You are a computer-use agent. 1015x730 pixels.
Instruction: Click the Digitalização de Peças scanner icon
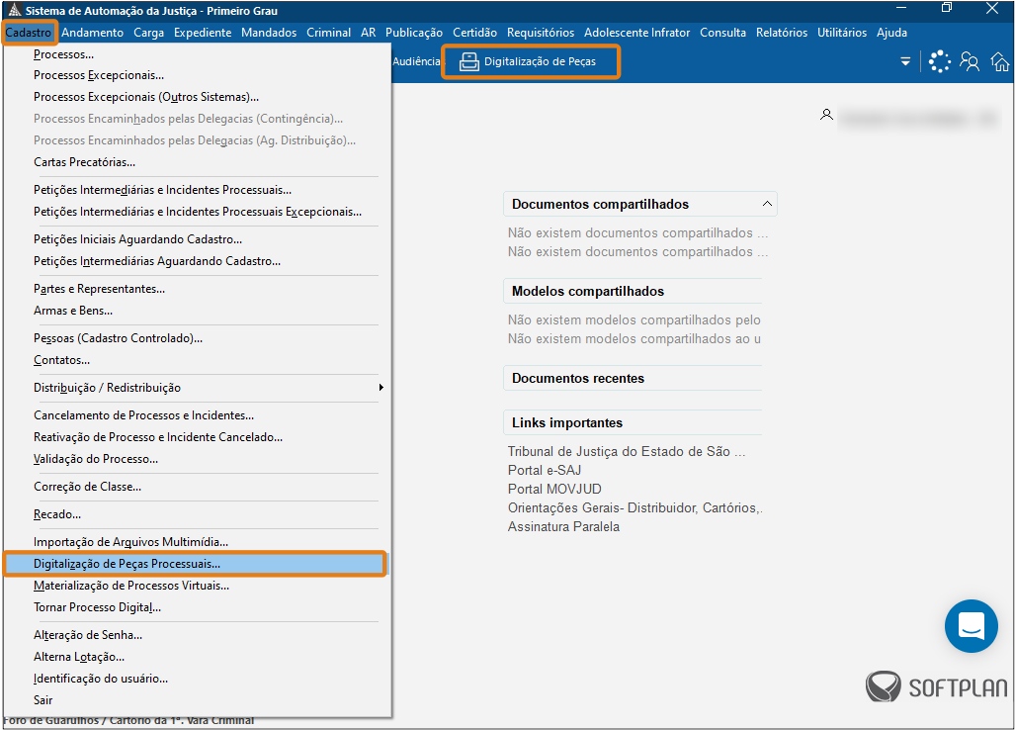point(468,62)
